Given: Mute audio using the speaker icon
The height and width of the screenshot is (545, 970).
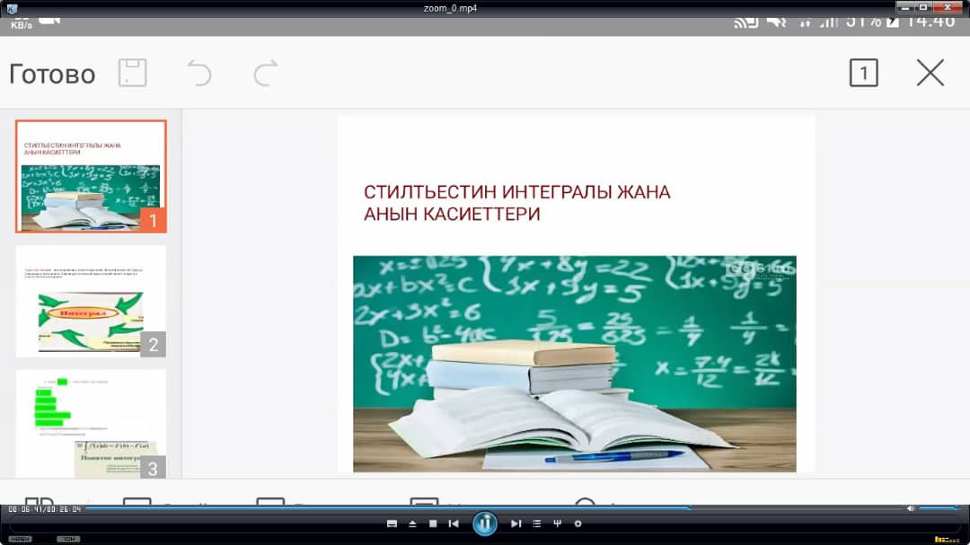Looking at the screenshot, I should coord(911,508).
